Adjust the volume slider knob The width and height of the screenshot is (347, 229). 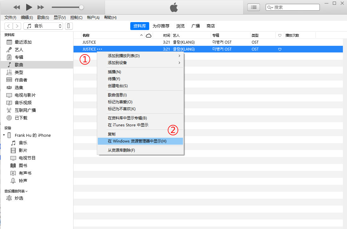coord(81,7)
